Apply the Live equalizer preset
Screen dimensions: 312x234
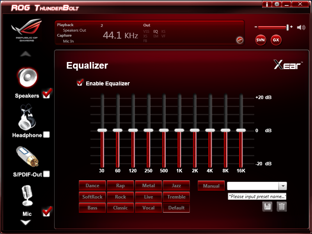[149, 197]
